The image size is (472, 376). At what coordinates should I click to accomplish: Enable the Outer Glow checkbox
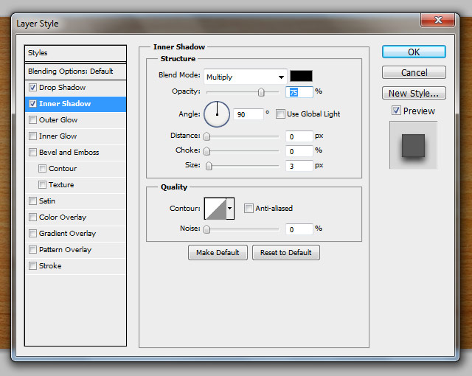[32, 120]
